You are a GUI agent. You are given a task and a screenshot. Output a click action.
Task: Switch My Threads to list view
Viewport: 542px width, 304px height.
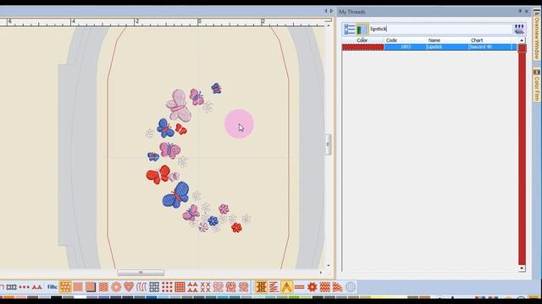click(349, 30)
